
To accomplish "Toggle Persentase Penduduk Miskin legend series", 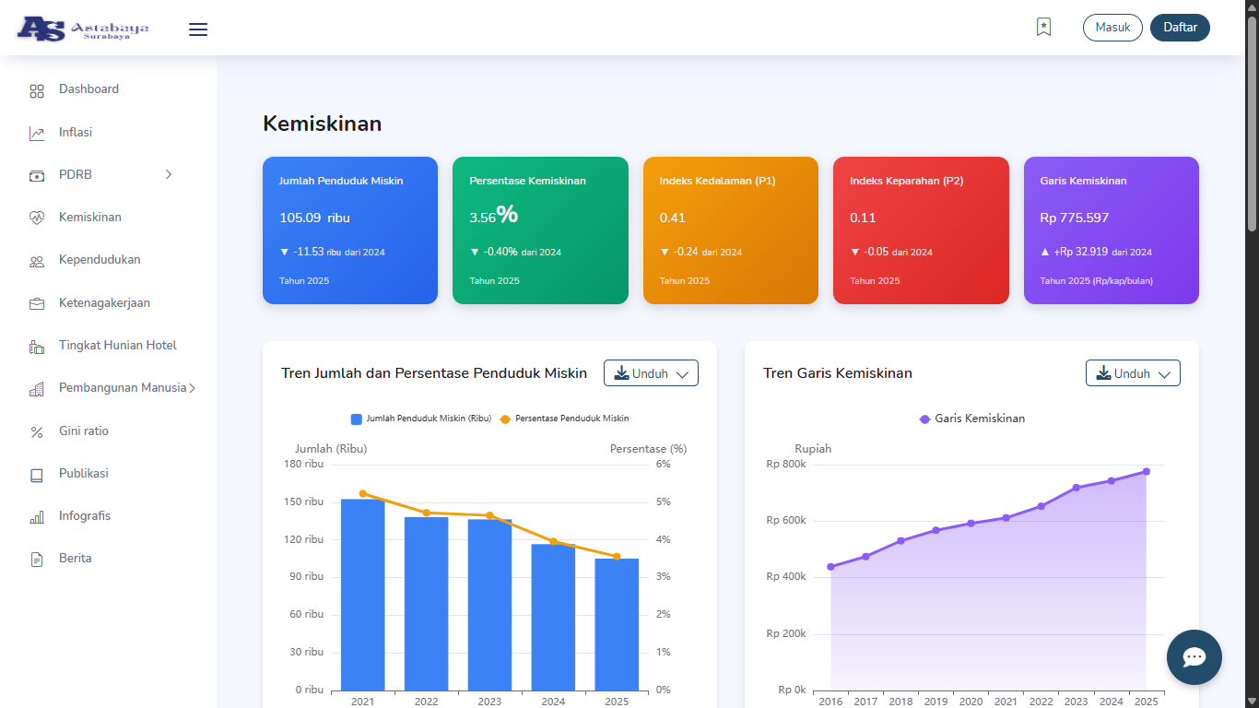I will [564, 419].
